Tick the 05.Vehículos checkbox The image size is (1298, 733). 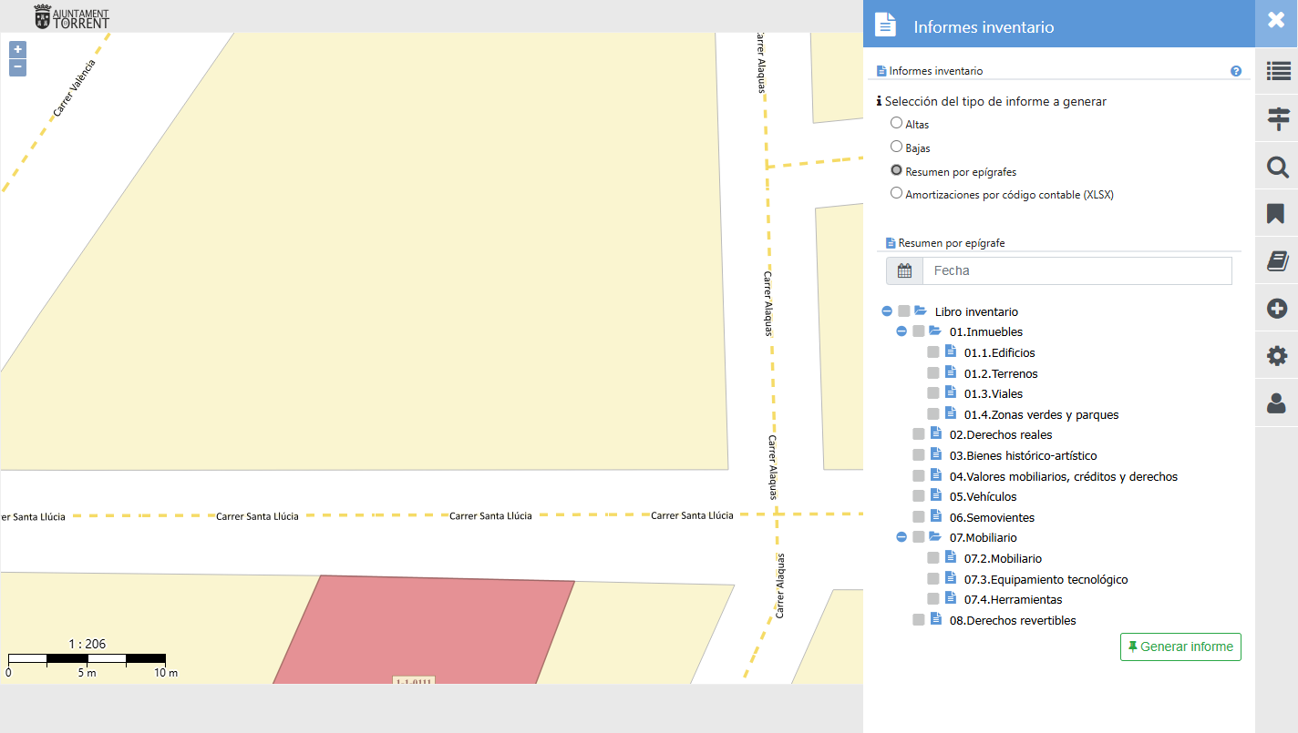[x=919, y=496]
